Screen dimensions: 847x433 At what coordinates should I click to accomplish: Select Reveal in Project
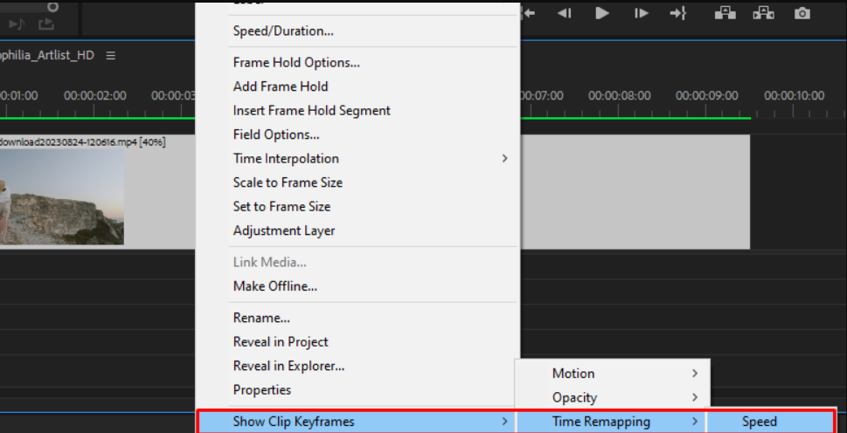[x=357, y=342]
